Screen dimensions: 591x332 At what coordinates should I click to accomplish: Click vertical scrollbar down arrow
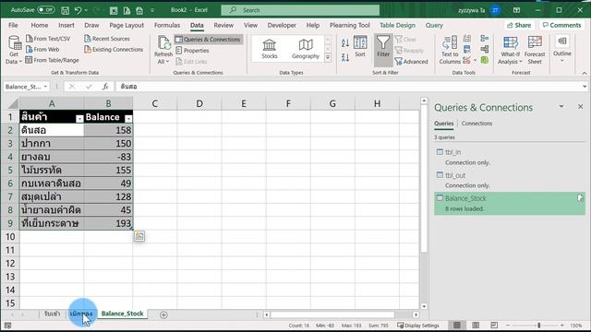point(424,306)
